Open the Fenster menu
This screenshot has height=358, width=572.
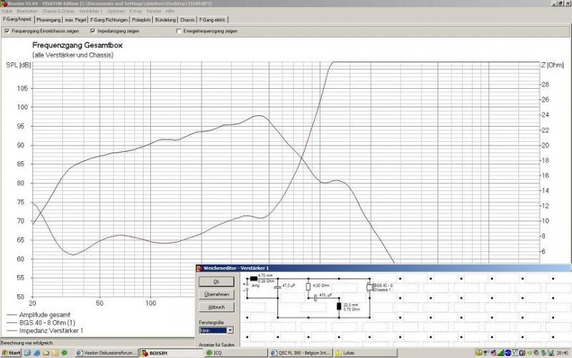[x=154, y=11]
